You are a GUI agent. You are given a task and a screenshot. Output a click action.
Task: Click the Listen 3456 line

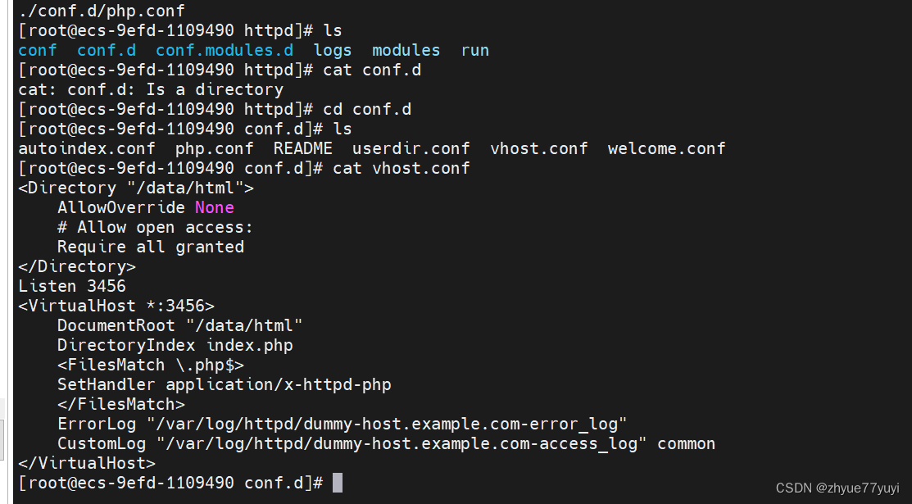pos(72,286)
